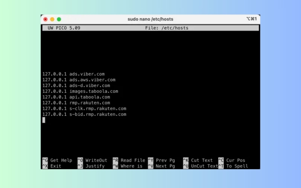Close the terminal window with the red button
The width and height of the screenshot is (301, 188).
(x=46, y=19)
